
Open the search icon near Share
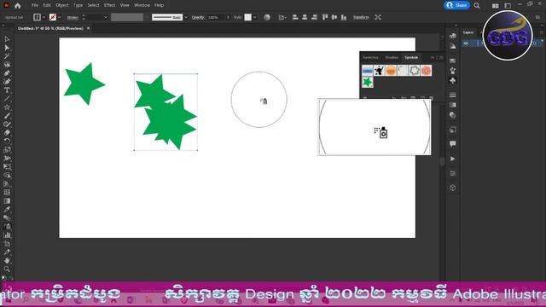click(477, 6)
